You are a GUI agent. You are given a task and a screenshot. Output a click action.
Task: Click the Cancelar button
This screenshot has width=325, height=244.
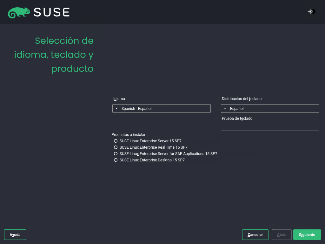pyautogui.click(x=255, y=235)
